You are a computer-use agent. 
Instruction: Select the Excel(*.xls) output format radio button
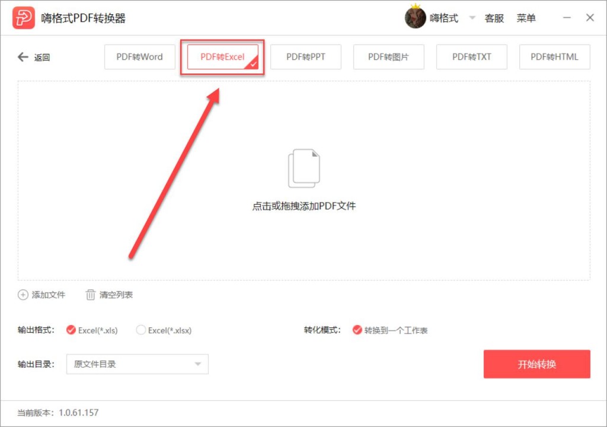coord(71,330)
